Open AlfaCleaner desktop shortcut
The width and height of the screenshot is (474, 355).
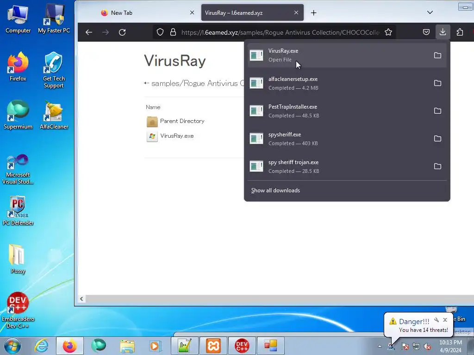tap(54, 115)
